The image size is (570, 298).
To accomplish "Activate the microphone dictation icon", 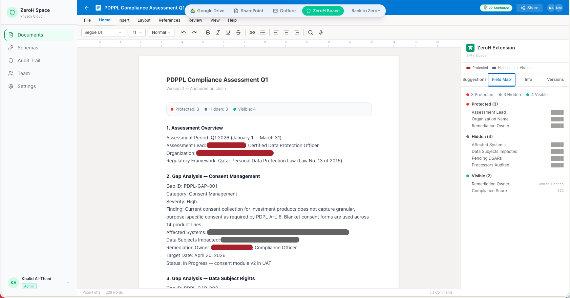I will click(321, 32).
